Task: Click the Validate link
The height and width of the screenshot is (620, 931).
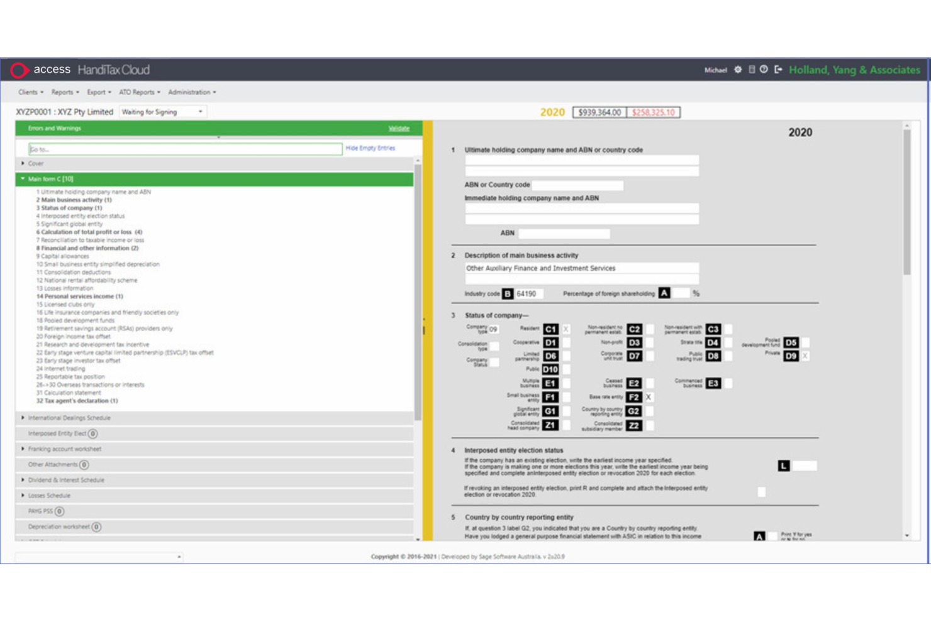Action: [x=399, y=128]
